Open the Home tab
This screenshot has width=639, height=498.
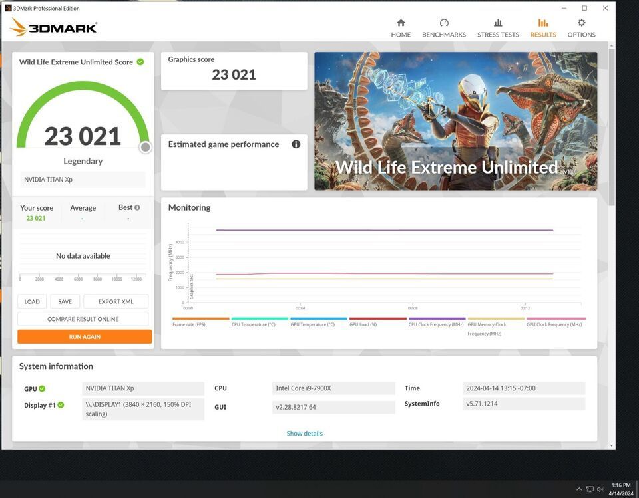pyautogui.click(x=401, y=28)
